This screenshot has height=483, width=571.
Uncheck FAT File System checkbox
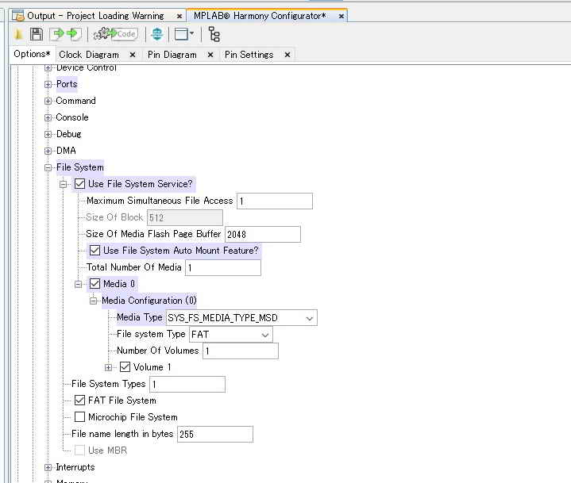79,401
